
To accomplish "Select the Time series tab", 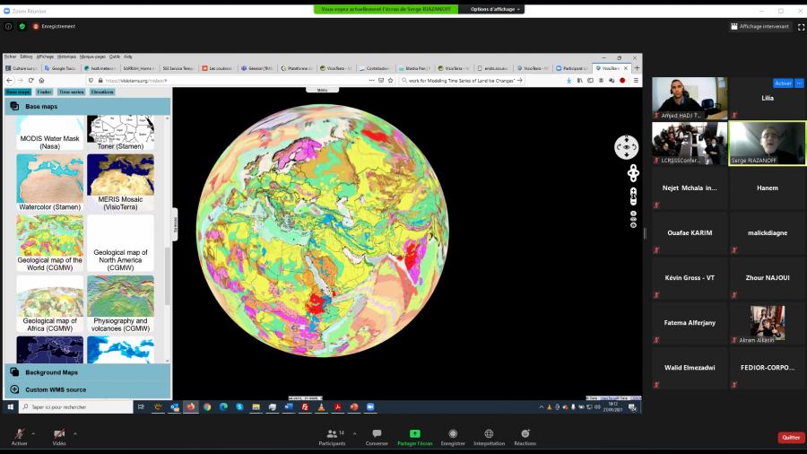I will [71, 92].
